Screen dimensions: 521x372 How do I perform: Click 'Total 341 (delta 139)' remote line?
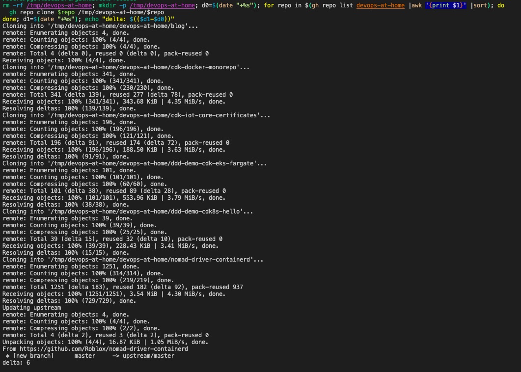pyautogui.click(x=117, y=95)
